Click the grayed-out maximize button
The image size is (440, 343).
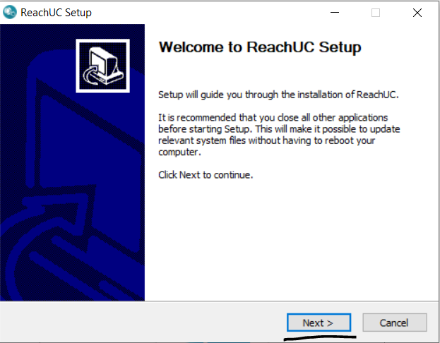point(376,12)
